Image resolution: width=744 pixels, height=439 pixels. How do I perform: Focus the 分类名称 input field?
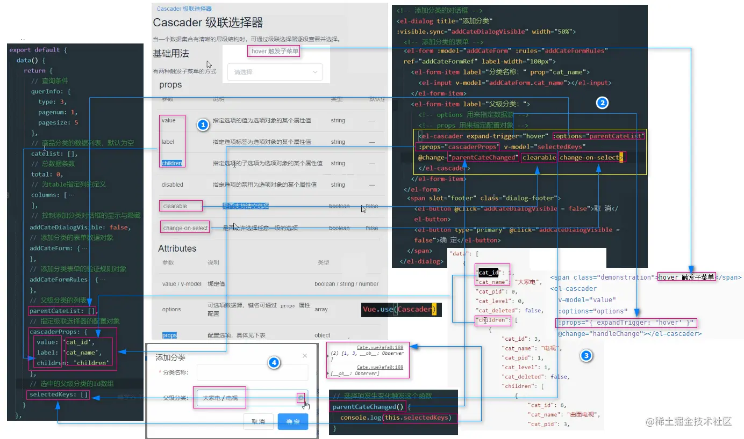click(252, 372)
